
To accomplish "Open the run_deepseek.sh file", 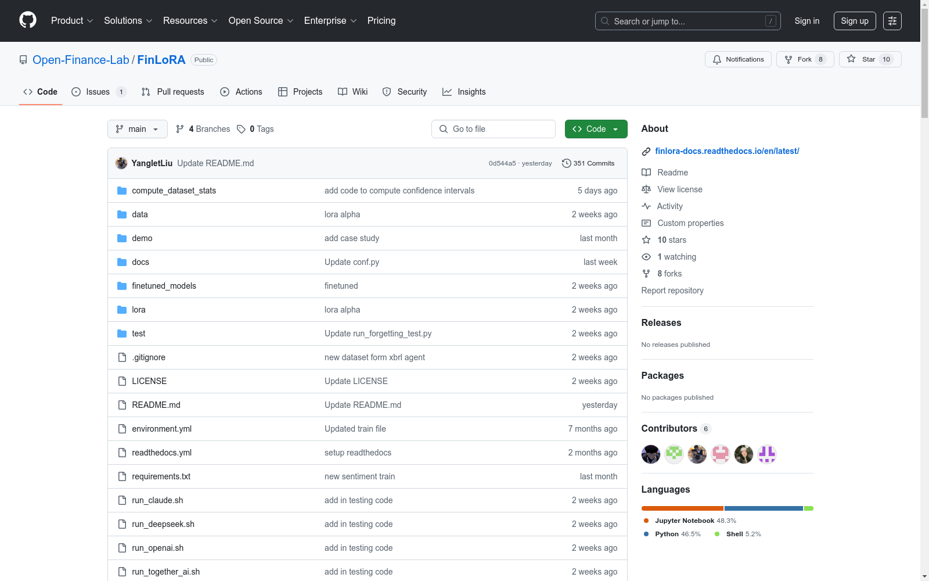I will pyautogui.click(x=163, y=524).
